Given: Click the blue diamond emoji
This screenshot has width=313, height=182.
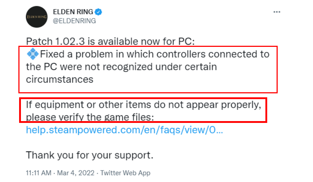Looking at the screenshot, I should coord(32,54).
